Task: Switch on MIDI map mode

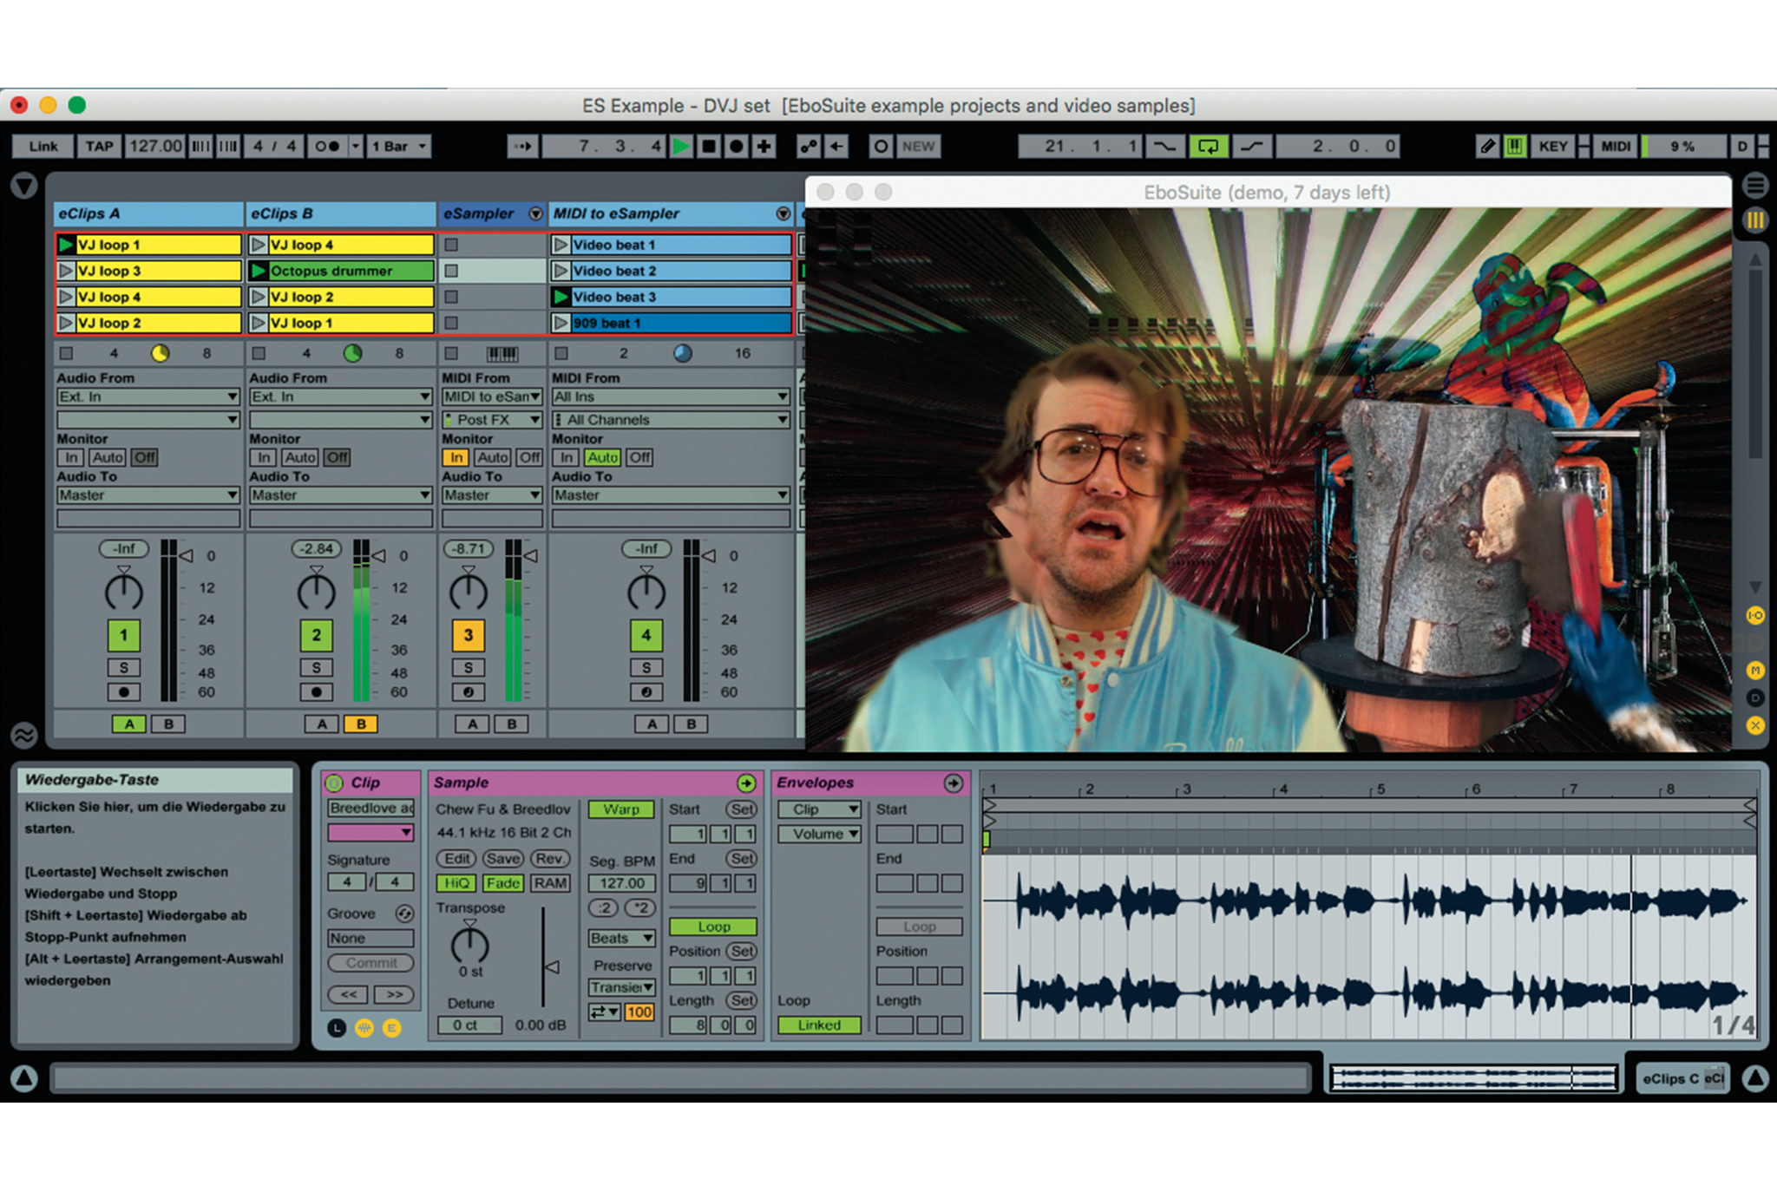Action: point(1615,146)
